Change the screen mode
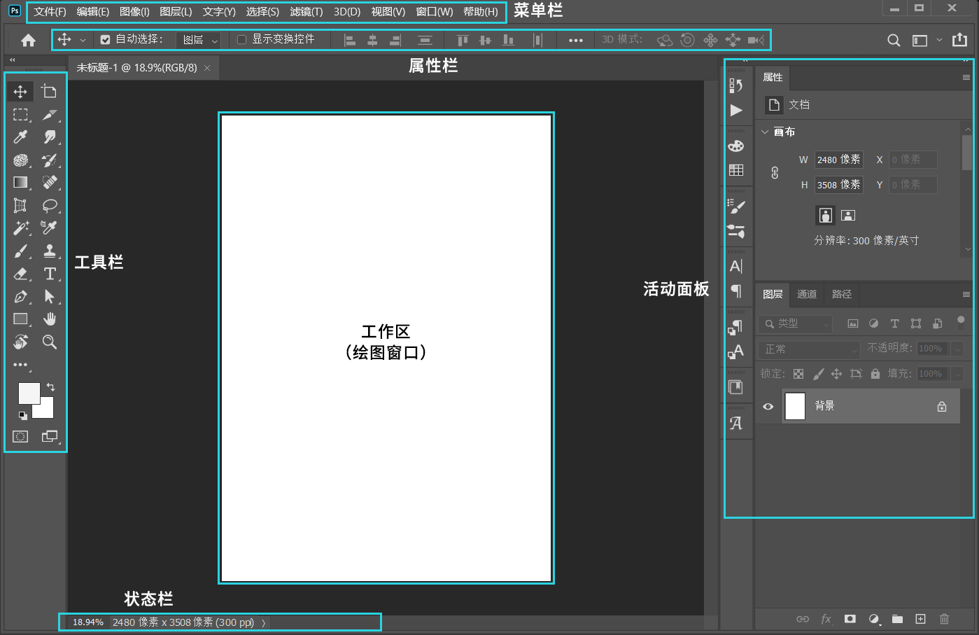 click(x=49, y=436)
